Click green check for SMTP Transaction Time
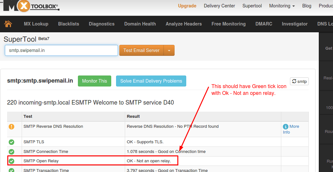The width and height of the screenshot is (333, 172). pyautogui.click(x=11, y=170)
